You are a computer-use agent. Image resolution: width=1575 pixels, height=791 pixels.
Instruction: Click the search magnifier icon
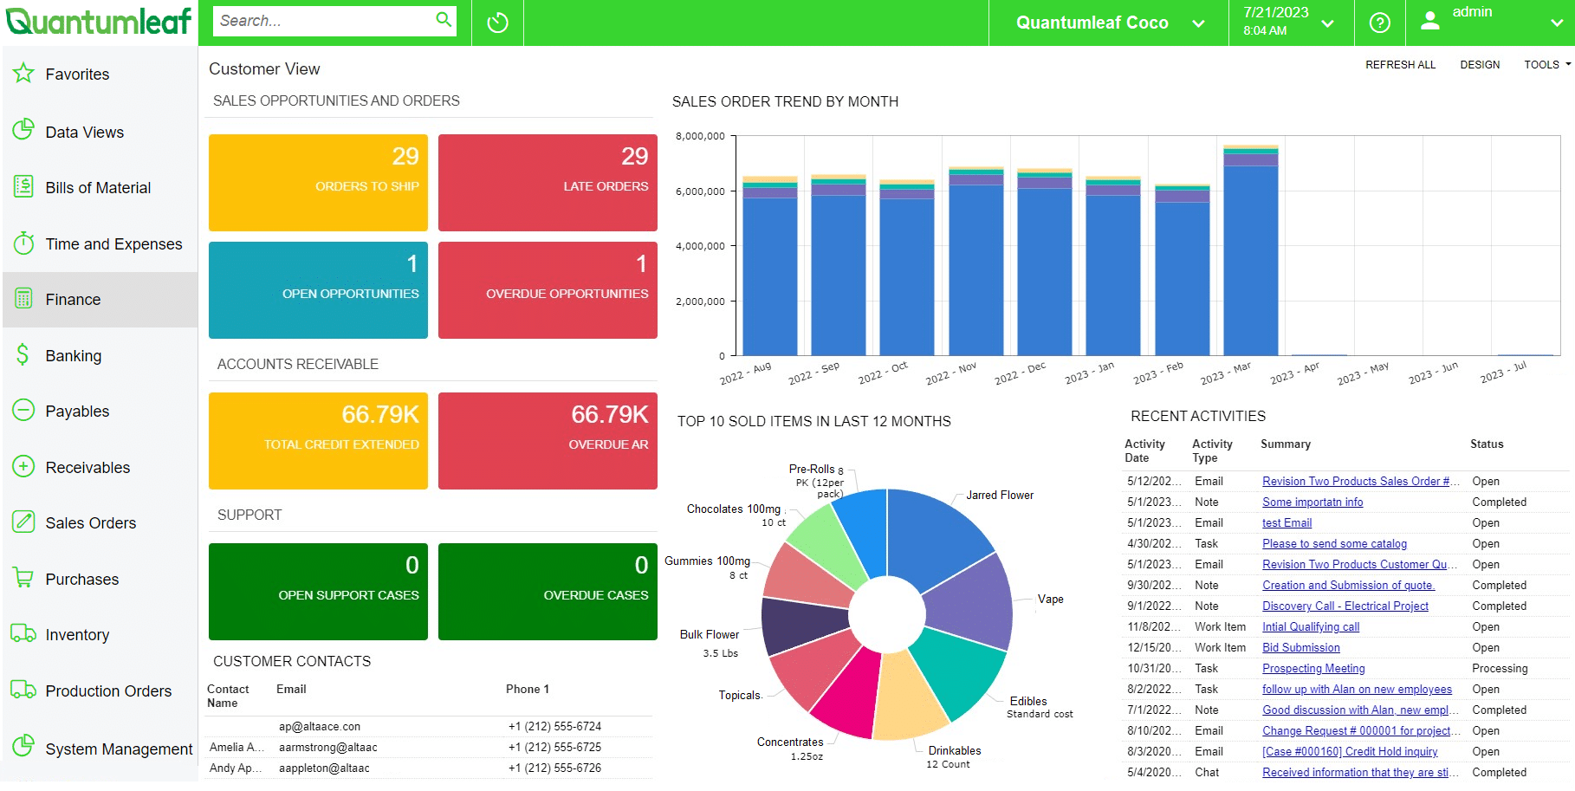(x=444, y=19)
